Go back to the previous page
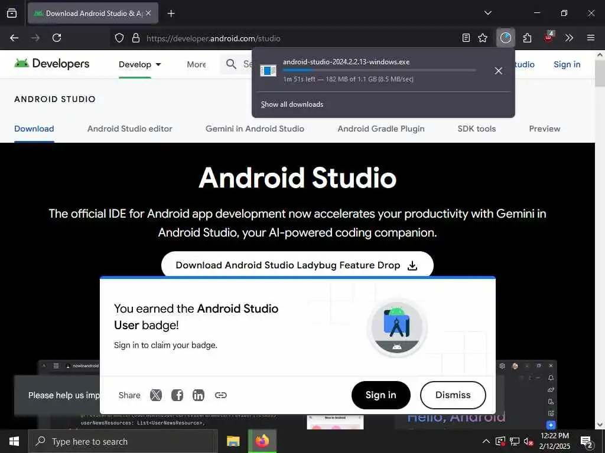The width and height of the screenshot is (605, 453). [14, 38]
